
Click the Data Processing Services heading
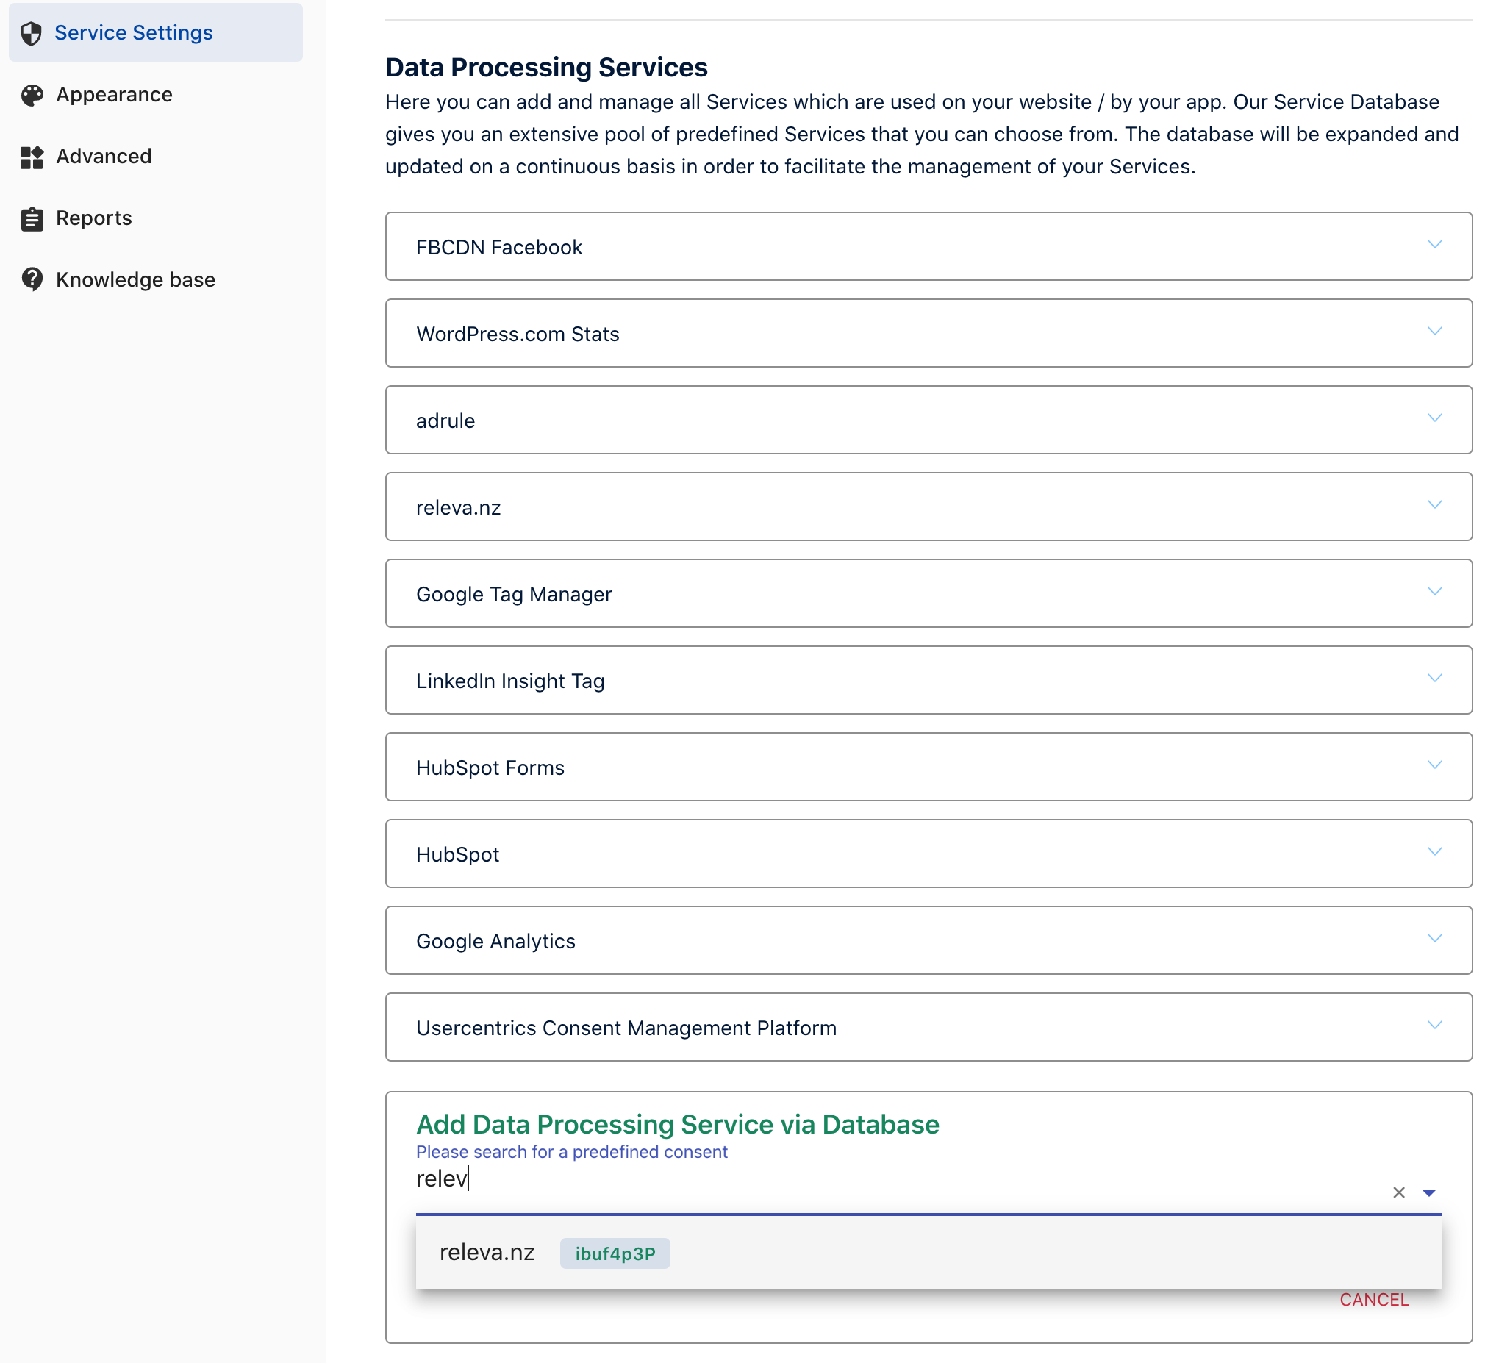click(546, 67)
